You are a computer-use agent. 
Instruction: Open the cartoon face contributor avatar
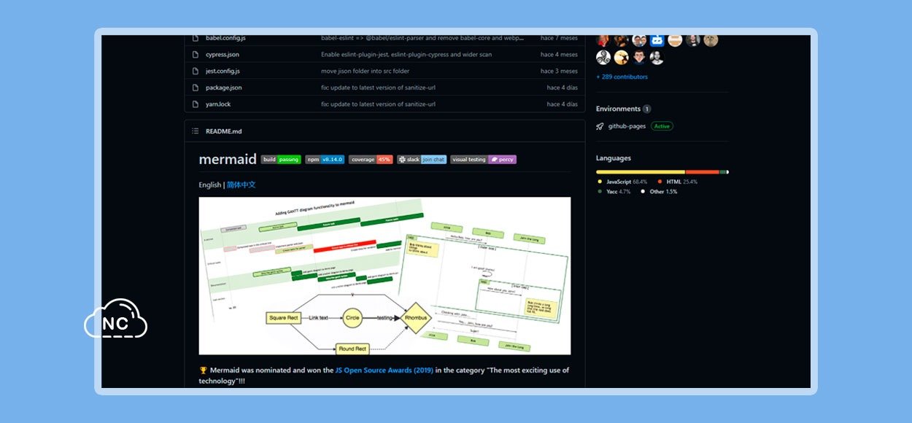tap(639, 58)
